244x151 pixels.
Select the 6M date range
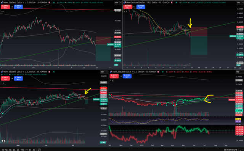pos(18,150)
